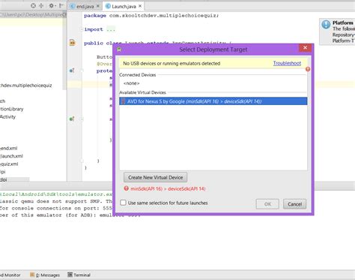This screenshot has height=280, width=355.
Task: Open the Terminal tool window
Action: [x=79, y=275]
